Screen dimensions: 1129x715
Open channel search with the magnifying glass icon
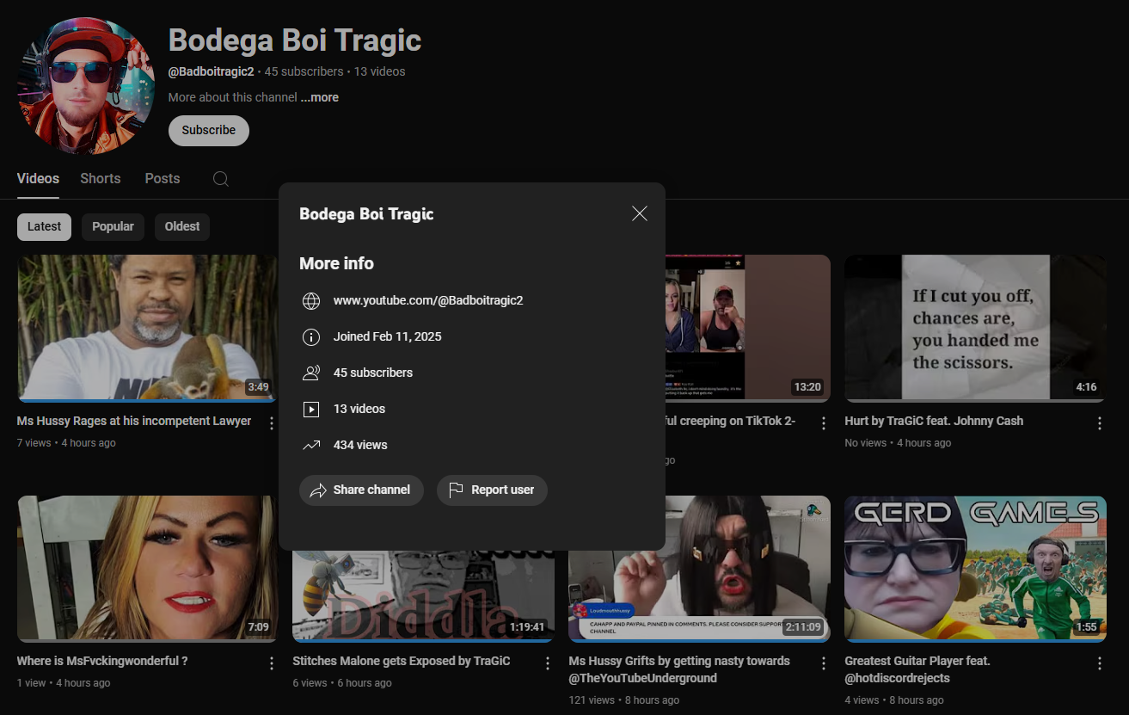(220, 178)
